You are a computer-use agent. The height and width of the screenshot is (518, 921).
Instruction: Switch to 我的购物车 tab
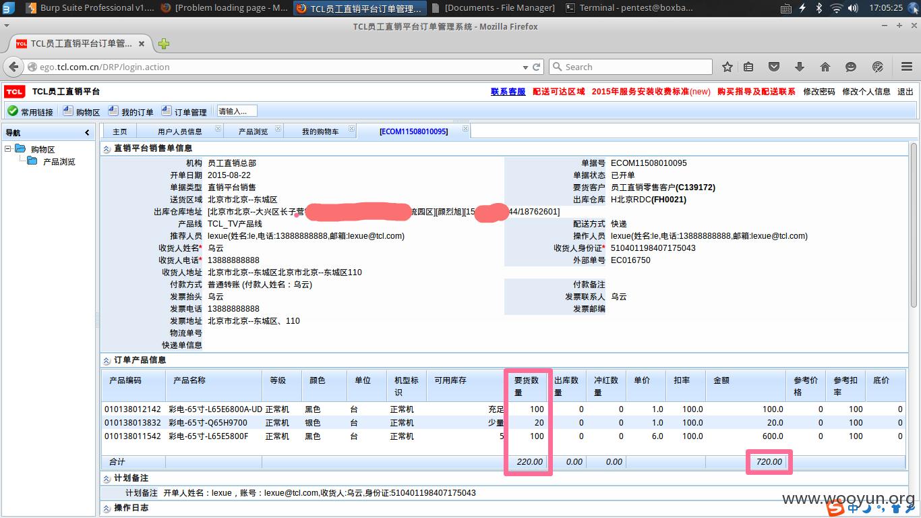tap(320, 132)
